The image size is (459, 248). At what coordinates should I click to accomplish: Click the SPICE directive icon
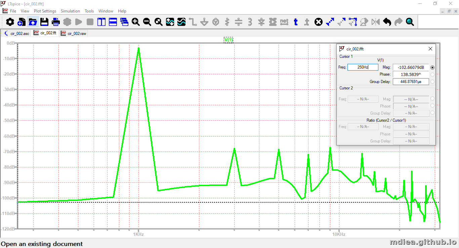click(307, 22)
